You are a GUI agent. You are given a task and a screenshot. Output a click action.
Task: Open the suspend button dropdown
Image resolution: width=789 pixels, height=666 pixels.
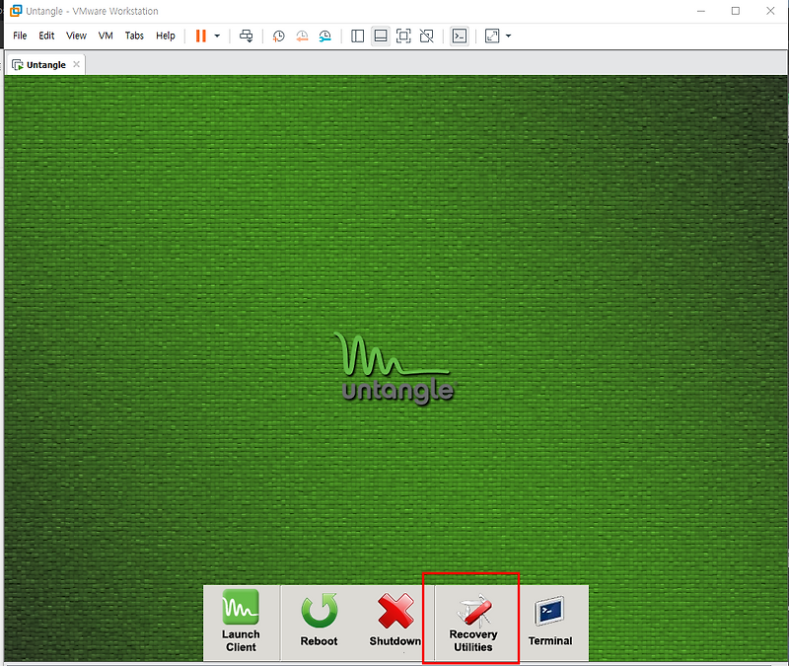click(217, 36)
